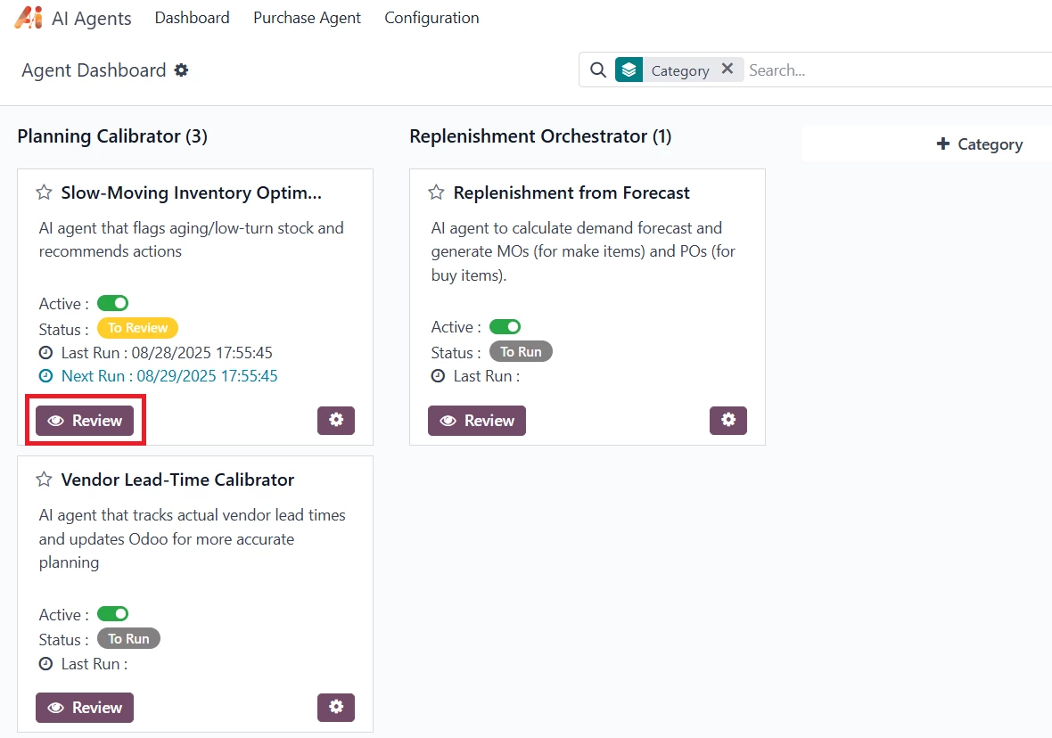The height and width of the screenshot is (738, 1052).
Task: Star the Slow-Moving Inventory Optimizer card
Action: (x=44, y=193)
